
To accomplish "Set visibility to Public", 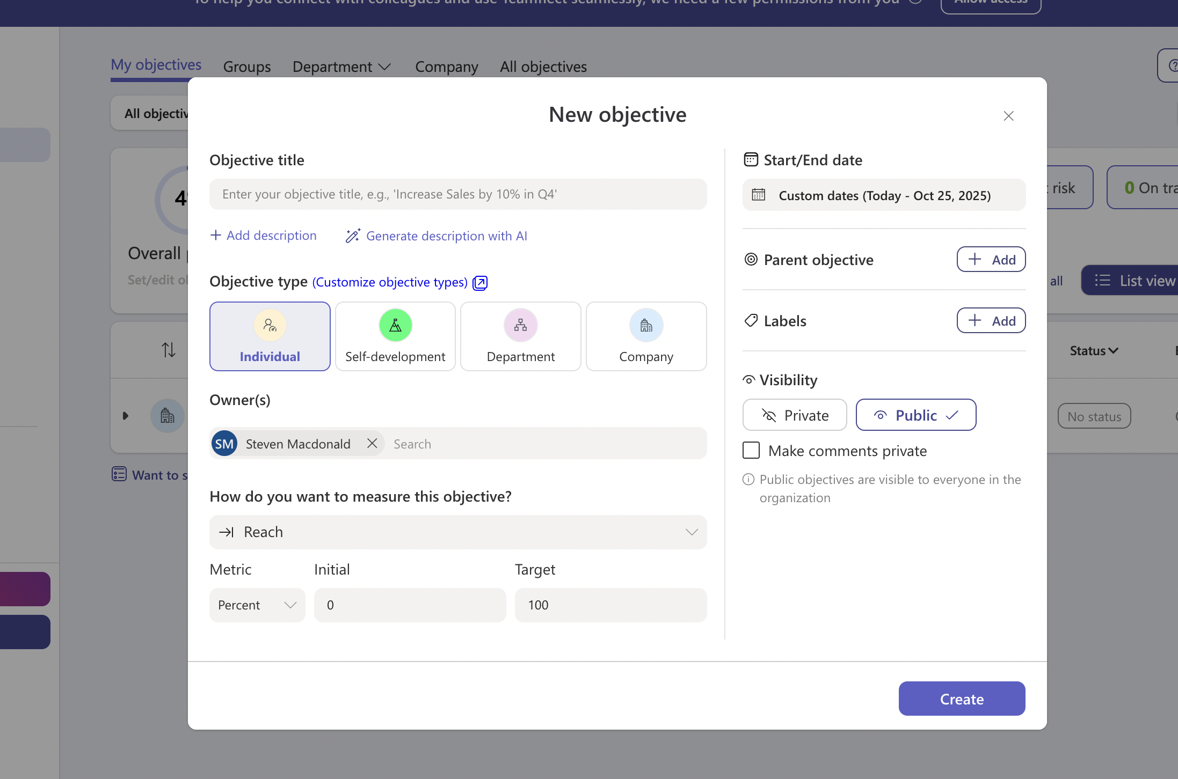I will point(916,415).
